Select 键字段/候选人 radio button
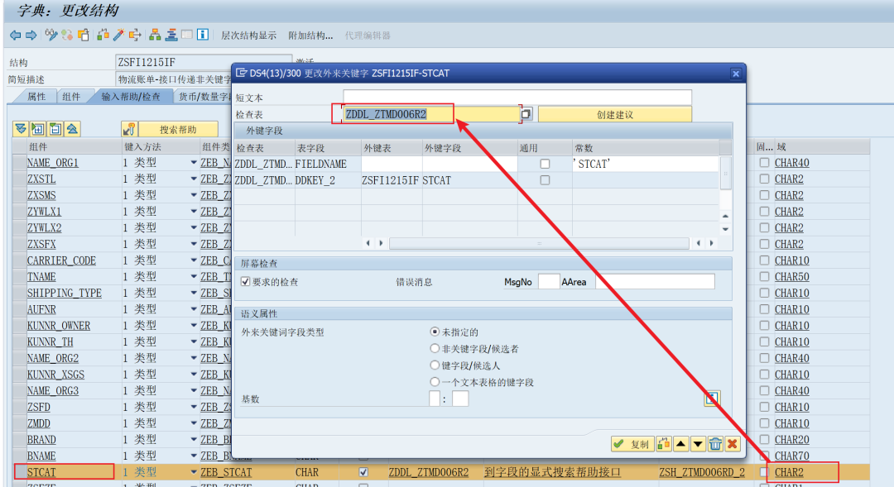Viewport: 894px width, 487px height. [435, 365]
